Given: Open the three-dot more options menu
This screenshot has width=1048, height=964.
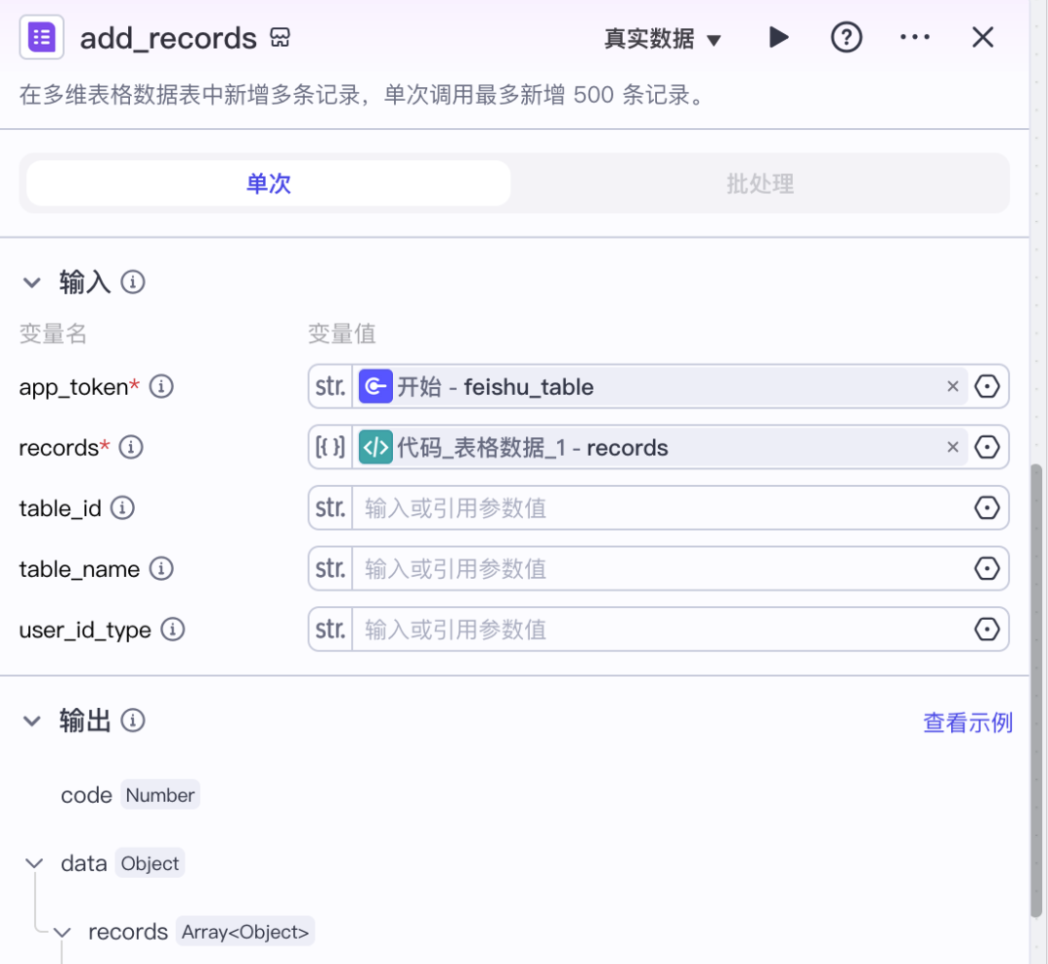Looking at the screenshot, I should [914, 38].
